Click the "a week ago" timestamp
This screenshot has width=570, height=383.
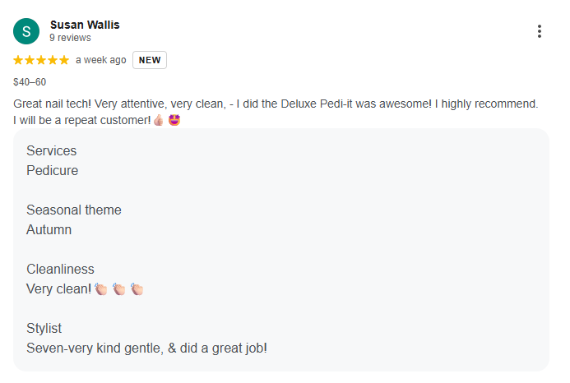coord(101,60)
